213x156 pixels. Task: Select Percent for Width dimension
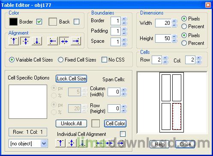click(x=184, y=26)
